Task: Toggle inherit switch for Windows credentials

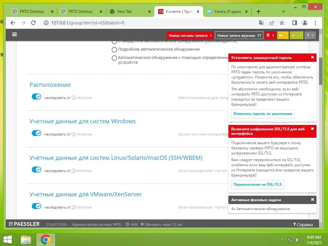Action: [x=37, y=133]
